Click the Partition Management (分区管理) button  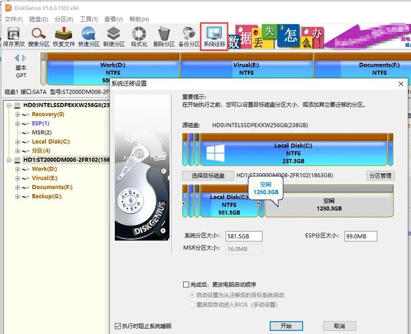380,176
